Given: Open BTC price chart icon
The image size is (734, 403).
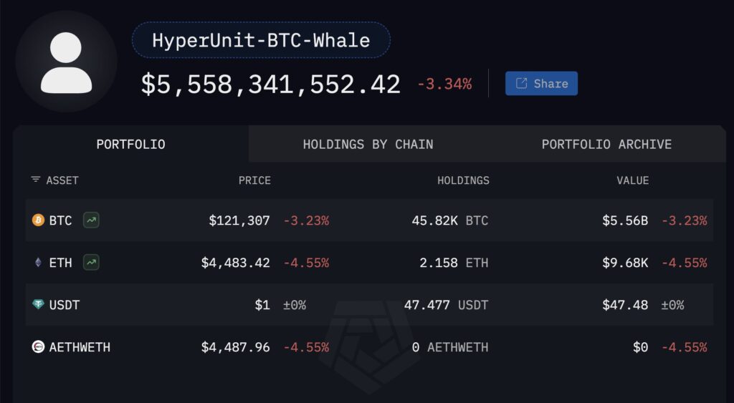Looking at the screenshot, I should point(91,220).
